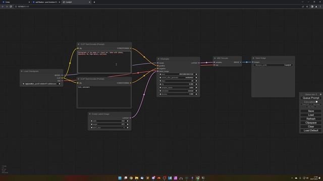Open the control_after_generate dropdown in KSampler
Screen dimensions: 323x181
tap(178, 77)
